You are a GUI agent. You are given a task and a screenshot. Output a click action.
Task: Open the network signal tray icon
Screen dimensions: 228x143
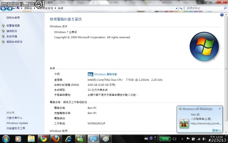point(199,139)
